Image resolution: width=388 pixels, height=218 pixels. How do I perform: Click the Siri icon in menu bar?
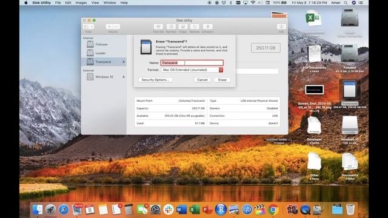pos(354,2)
